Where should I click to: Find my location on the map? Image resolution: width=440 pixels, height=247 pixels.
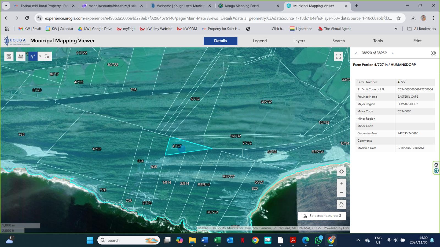[341, 172]
